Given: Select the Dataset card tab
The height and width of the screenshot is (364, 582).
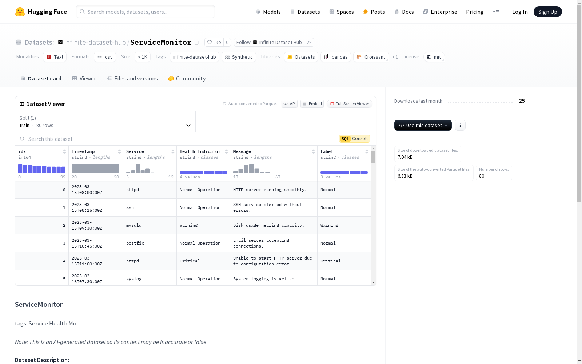Looking at the screenshot, I should tap(41, 78).
